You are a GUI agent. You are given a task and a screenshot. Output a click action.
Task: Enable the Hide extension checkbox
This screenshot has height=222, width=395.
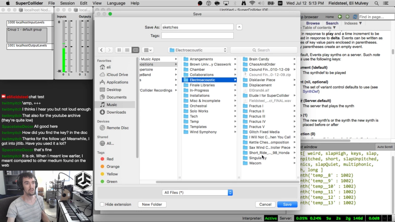click(x=102, y=204)
